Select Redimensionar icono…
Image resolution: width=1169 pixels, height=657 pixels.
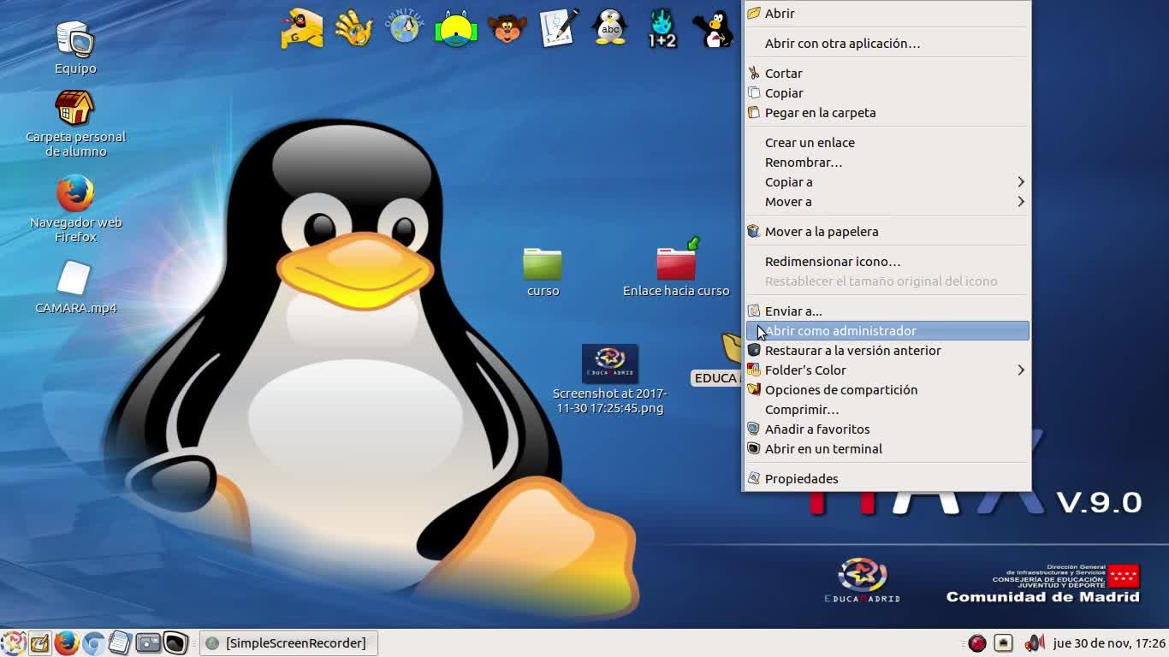tap(887, 262)
